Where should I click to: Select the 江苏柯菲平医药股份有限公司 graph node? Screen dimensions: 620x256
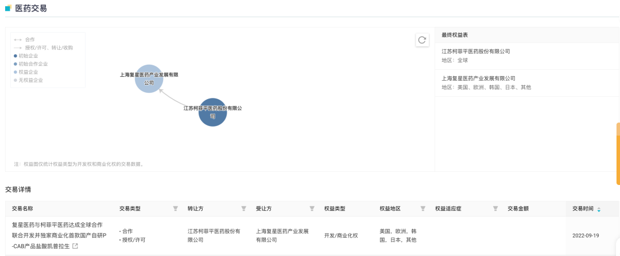coord(213,112)
